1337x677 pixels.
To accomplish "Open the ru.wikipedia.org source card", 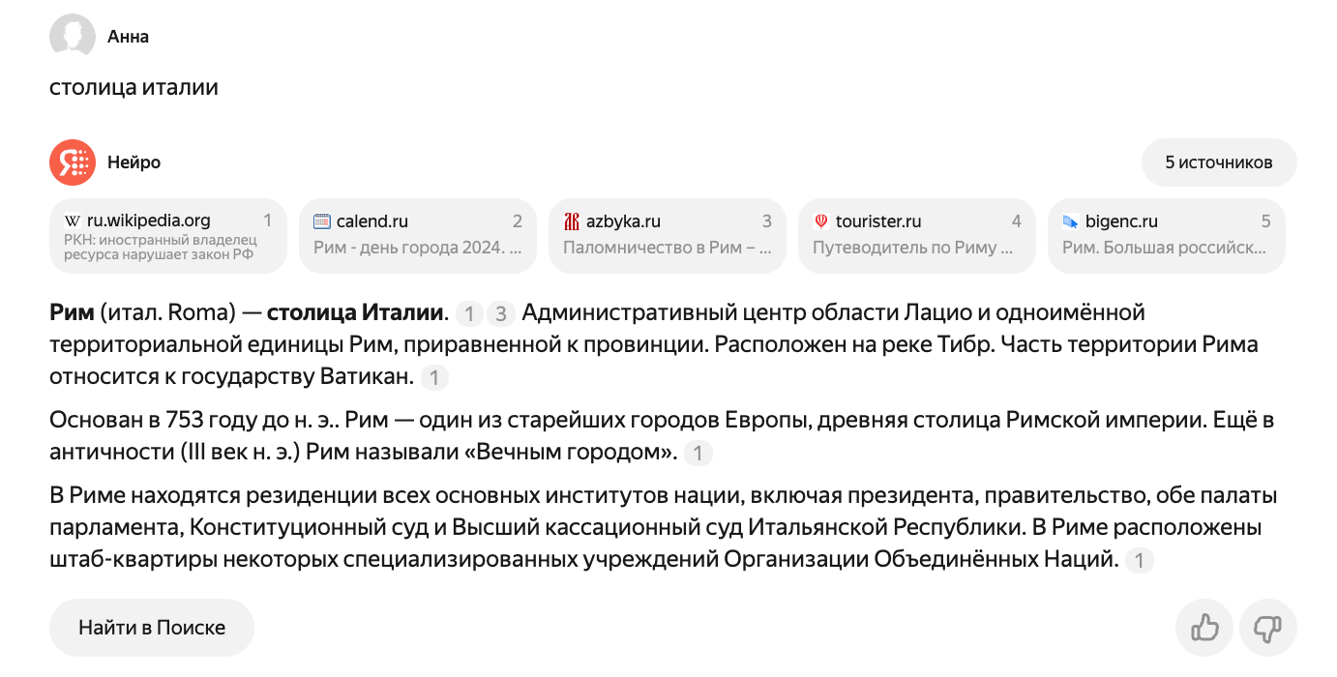I will click(x=168, y=235).
